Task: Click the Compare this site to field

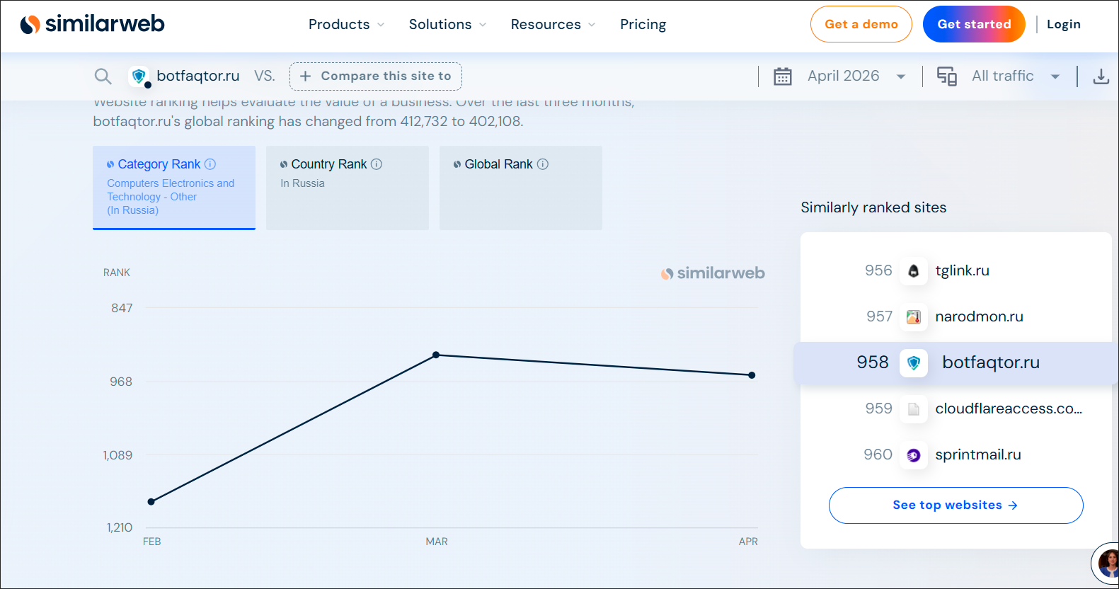Action: pos(376,76)
